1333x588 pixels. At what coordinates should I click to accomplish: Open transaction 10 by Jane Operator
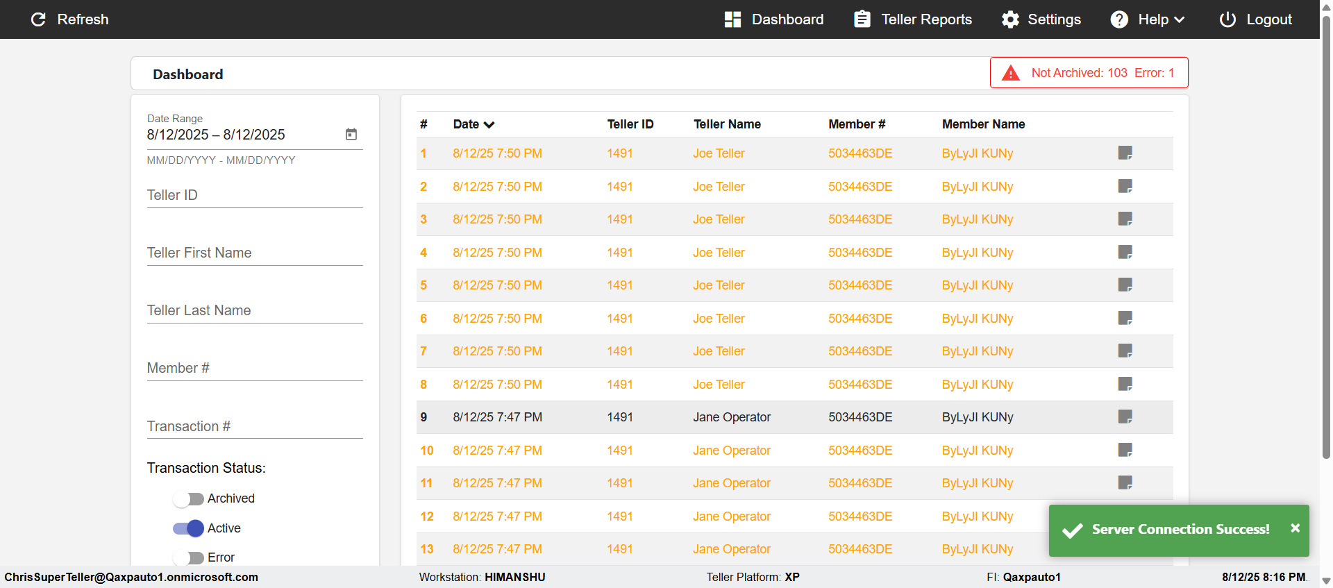794,451
